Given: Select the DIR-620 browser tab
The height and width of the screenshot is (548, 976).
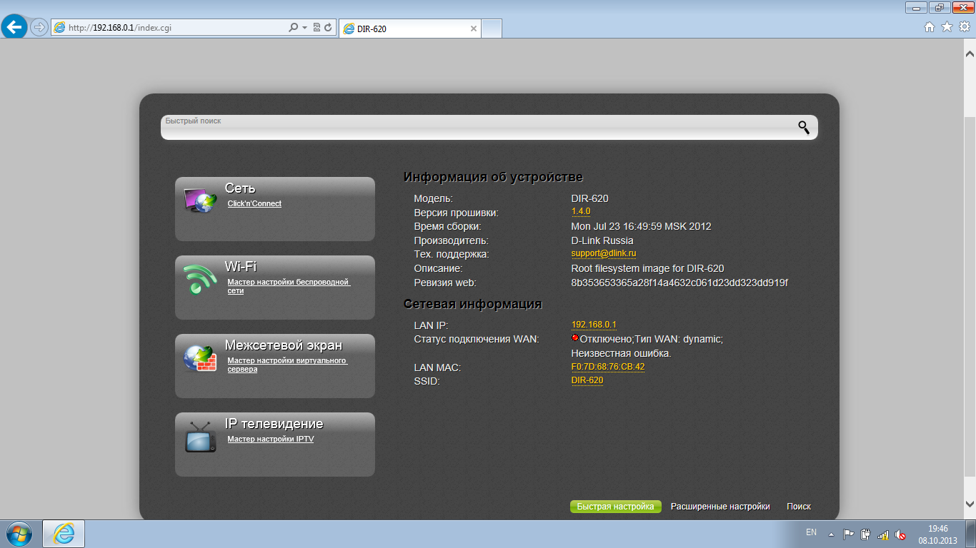Looking at the screenshot, I should [x=409, y=29].
